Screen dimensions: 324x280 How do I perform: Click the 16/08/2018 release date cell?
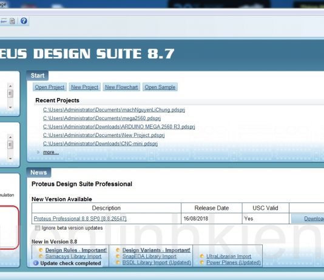tap(212, 219)
